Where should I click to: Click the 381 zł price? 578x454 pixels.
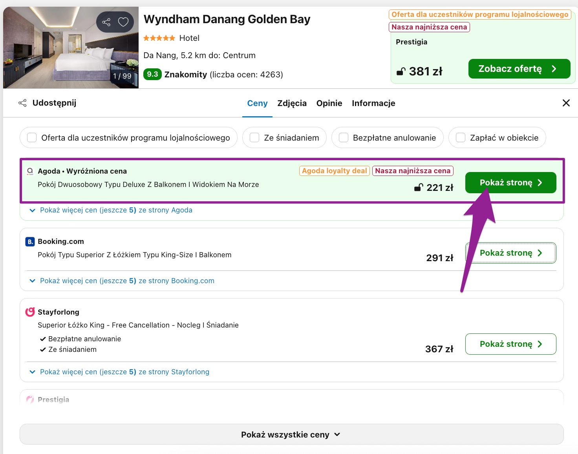(426, 71)
